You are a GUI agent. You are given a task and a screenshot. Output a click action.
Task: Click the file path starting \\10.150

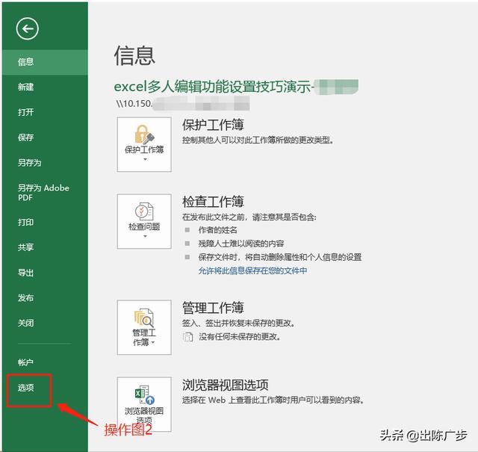[x=134, y=104]
